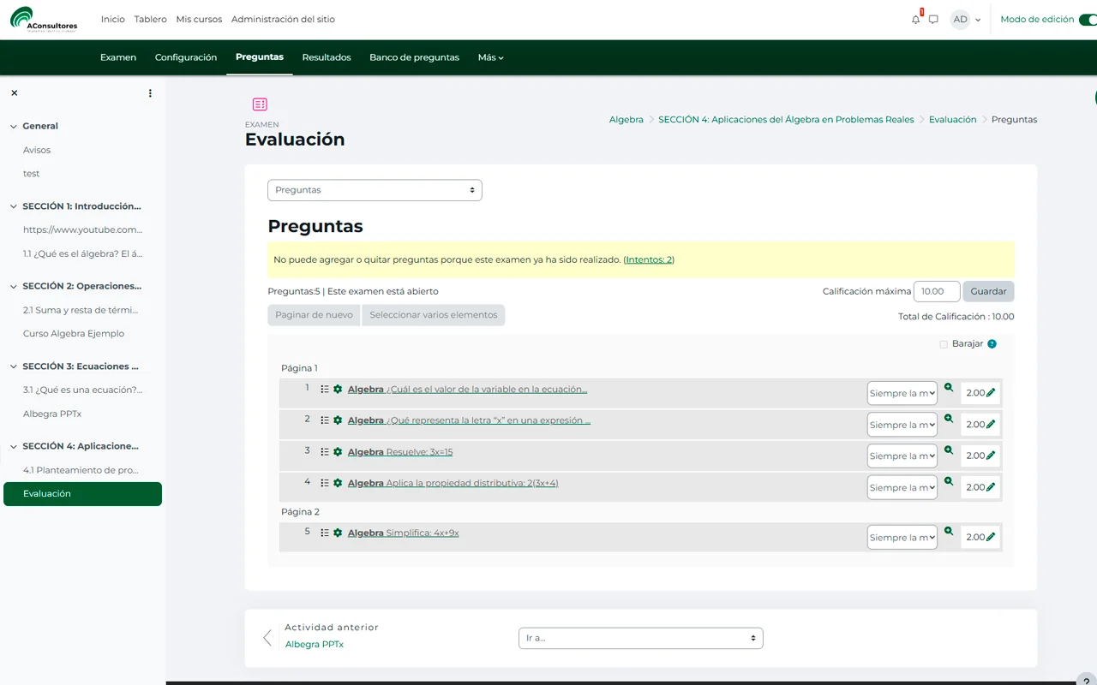Image resolution: width=1097 pixels, height=685 pixels.
Task: Switch to the Configuración tab
Action: point(186,57)
